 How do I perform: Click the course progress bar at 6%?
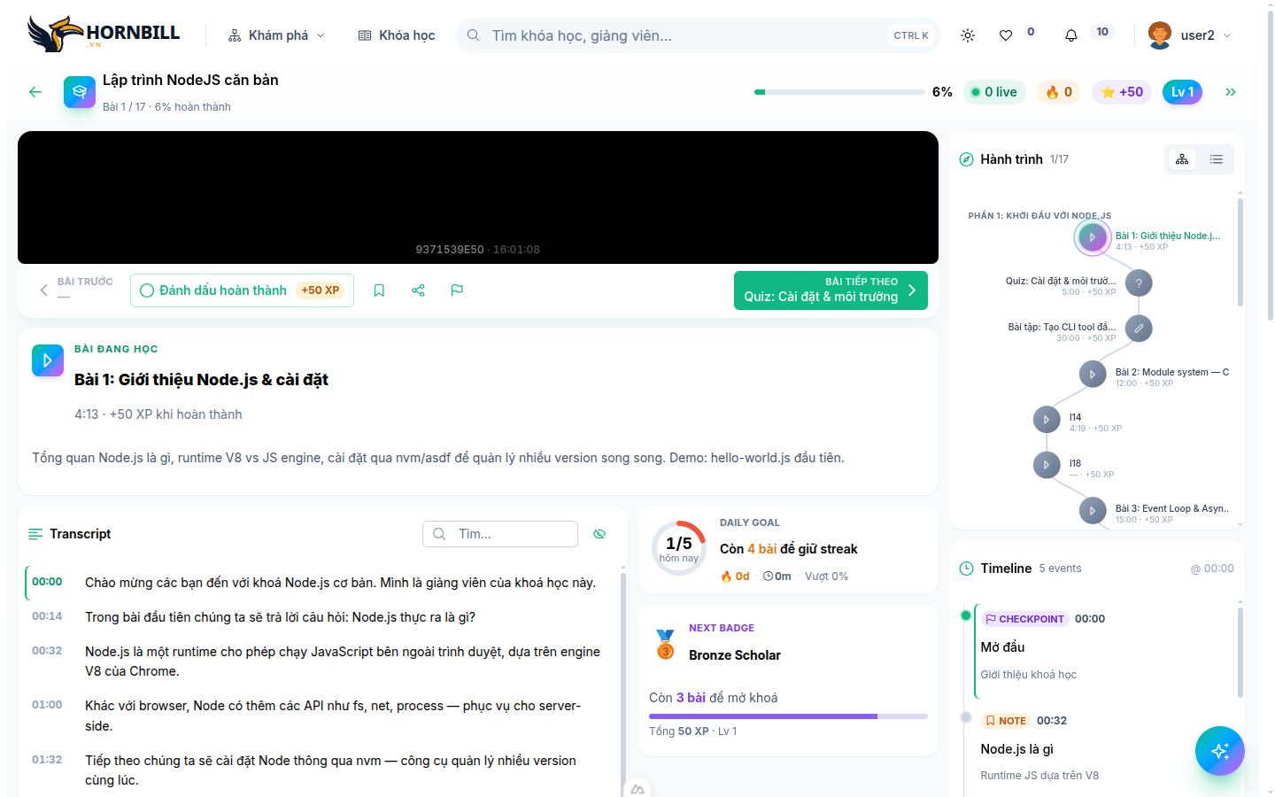(839, 92)
